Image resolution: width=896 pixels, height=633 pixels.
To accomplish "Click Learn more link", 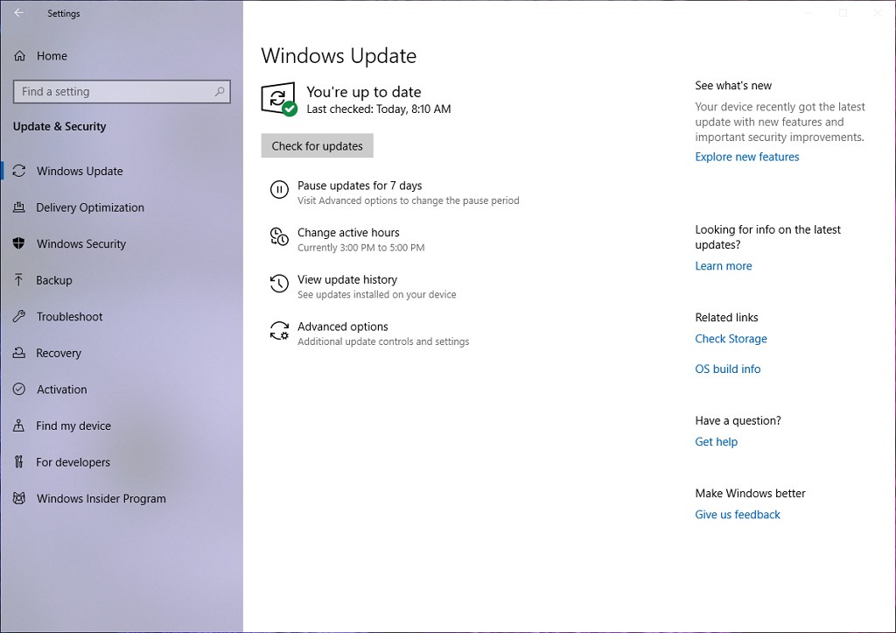I will click(724, 266).
